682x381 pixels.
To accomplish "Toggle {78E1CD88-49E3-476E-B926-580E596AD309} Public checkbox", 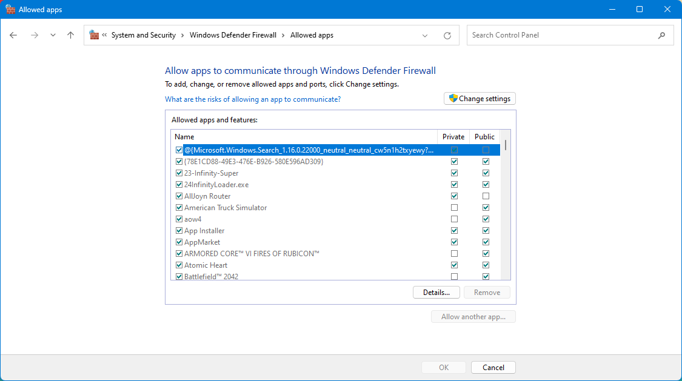I will [486, 162].
